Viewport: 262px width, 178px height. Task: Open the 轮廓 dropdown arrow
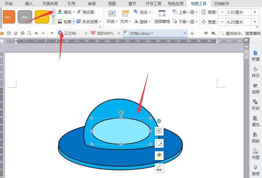[x=73, y=22]
